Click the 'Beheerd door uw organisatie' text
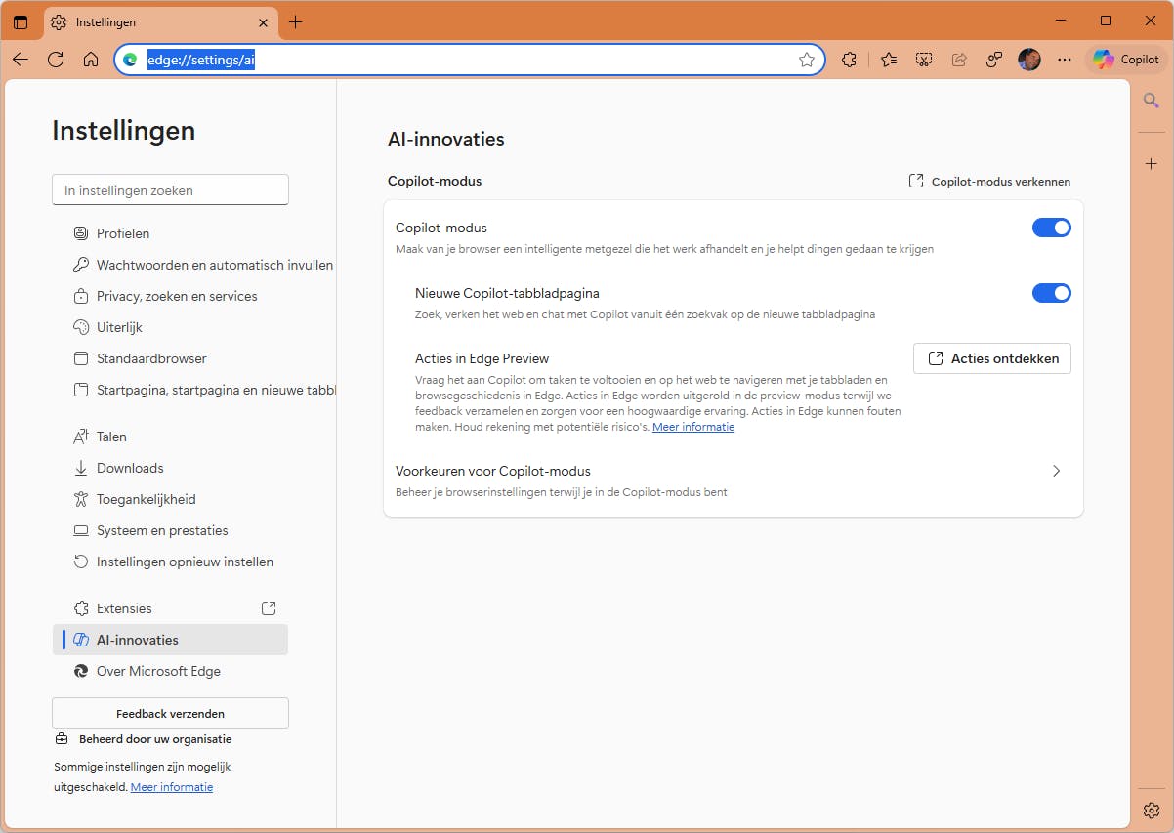 pos(155,739)
